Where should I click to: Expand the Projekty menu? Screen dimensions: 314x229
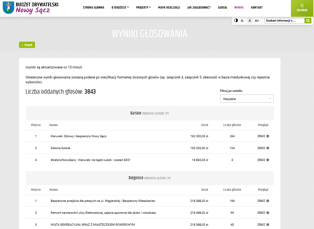coord(143,7)
